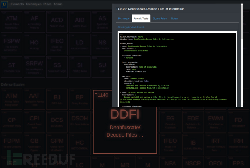Open the AF Accessibility Features tile
Screen dimensions: 250x168
(x=34, y=22)
